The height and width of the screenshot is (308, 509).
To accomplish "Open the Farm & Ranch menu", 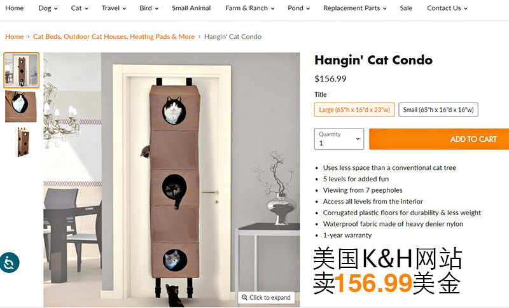I will coord(249,8).
